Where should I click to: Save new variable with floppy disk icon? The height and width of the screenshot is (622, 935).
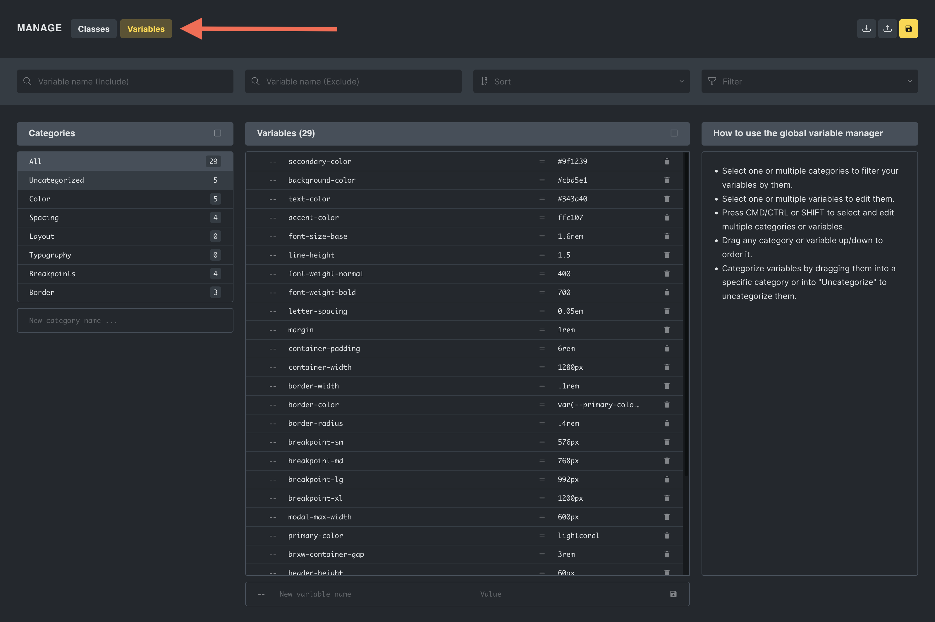pyautogui.click(x=673, y=594)
